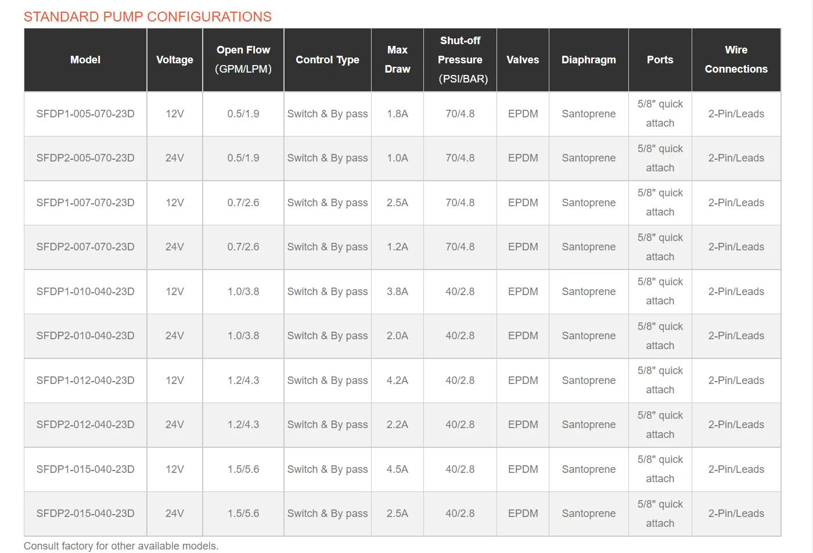
Task: Click the Shut-off Pressure column header
Action: pyautogui.click(x=460, y=59)
